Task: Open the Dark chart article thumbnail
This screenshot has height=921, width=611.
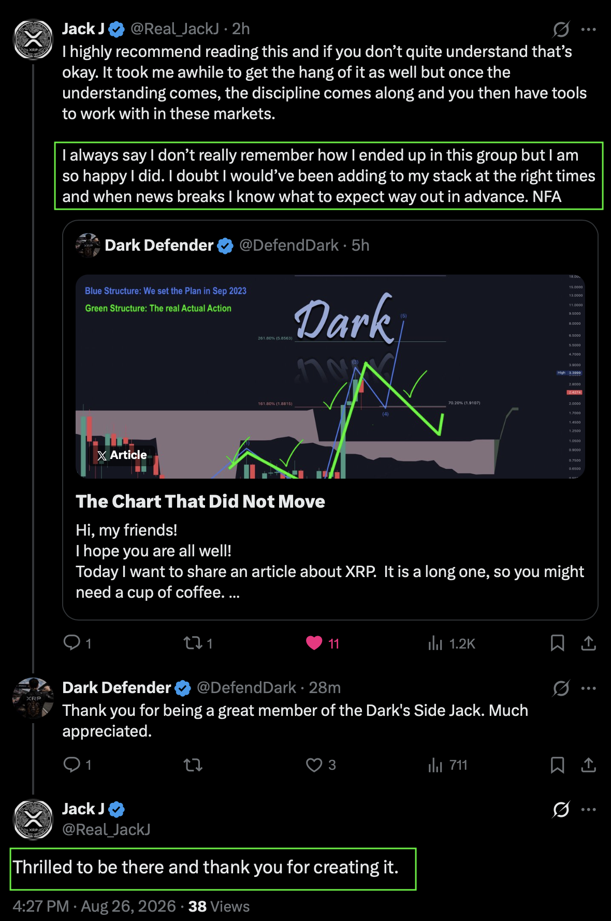Action: [330, 376]
